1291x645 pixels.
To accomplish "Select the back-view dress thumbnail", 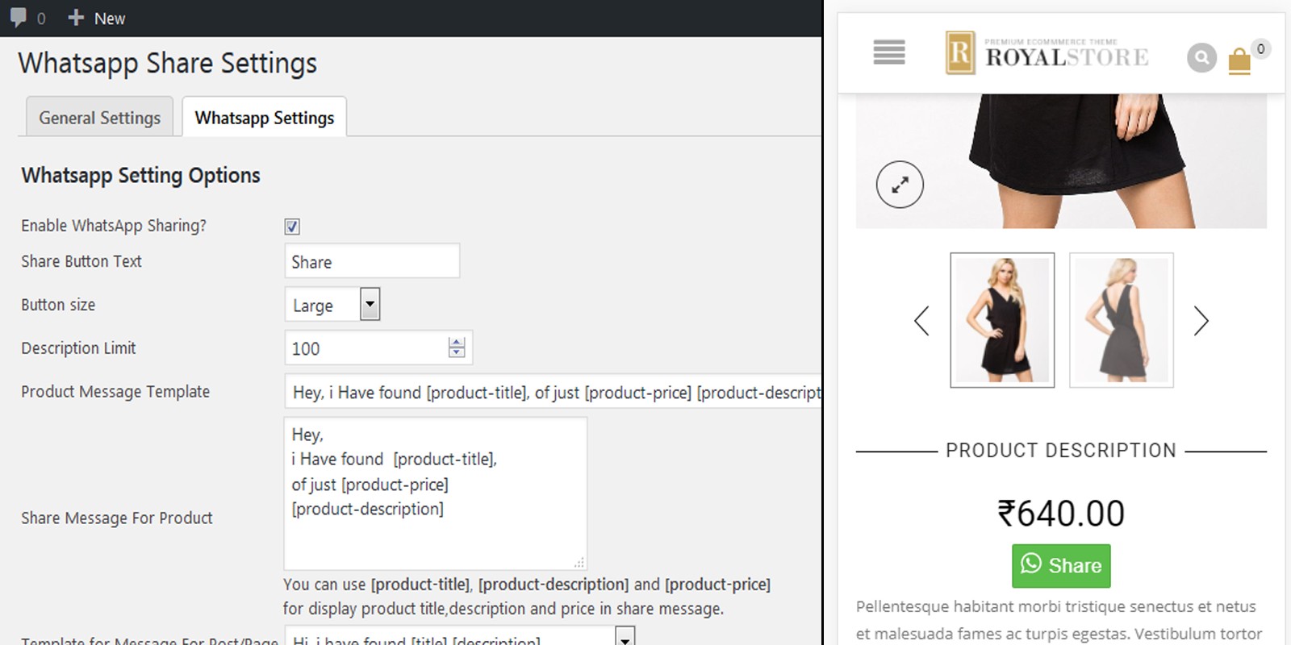I will (x=1122, y=320).
